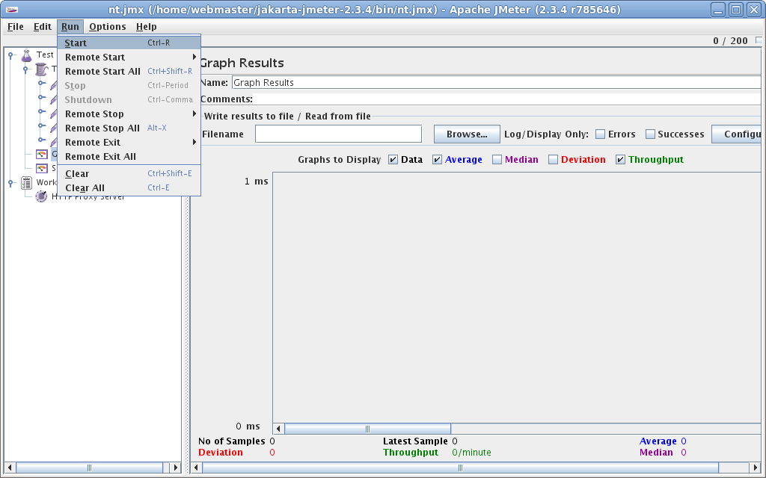Click the HTTP Proxy Server icon
The image size is (766, 478).
click(42, 196)
